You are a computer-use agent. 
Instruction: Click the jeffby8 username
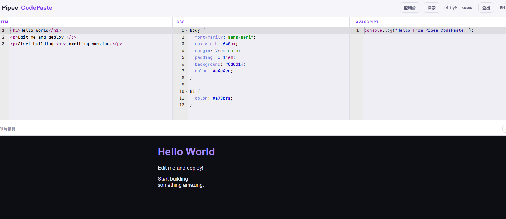(x=450, y=8)
